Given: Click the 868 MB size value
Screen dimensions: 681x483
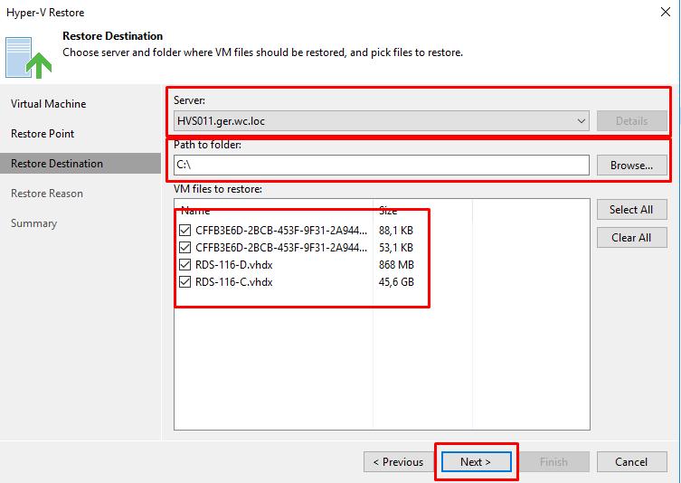Looking at the screenshot, I should point(396,264).
